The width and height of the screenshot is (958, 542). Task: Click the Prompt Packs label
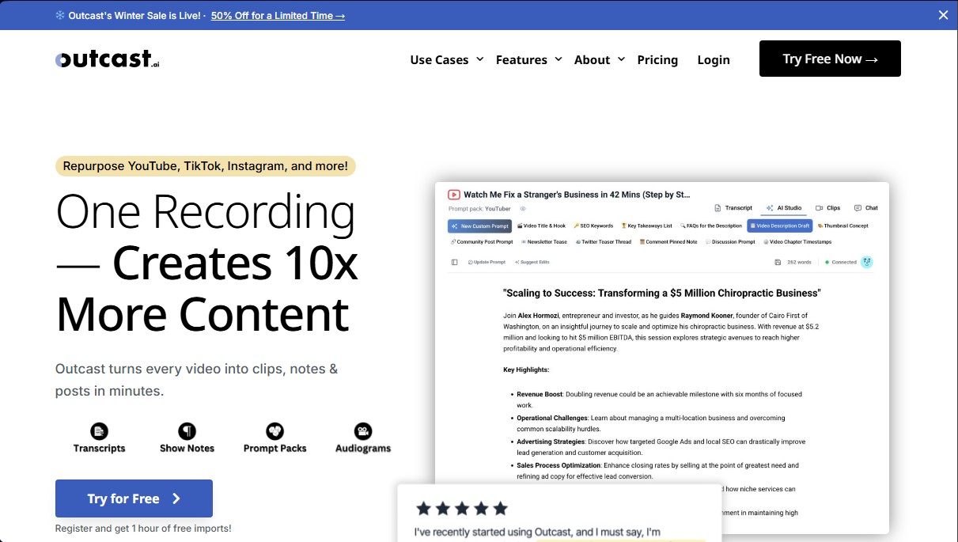(275, 448)
